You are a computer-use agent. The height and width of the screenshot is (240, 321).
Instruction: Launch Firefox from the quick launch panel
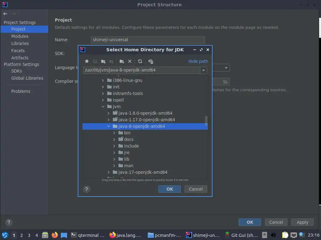(x=55, y=235)
